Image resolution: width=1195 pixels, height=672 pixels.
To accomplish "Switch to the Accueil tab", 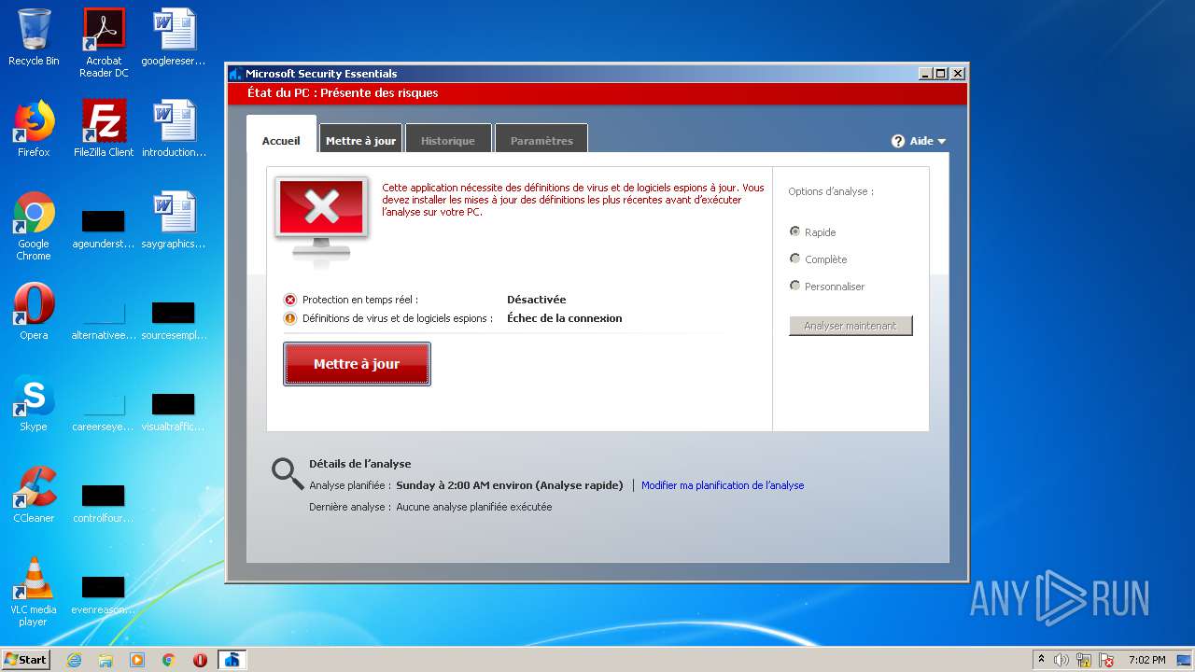I will click(x=281, y=135).
